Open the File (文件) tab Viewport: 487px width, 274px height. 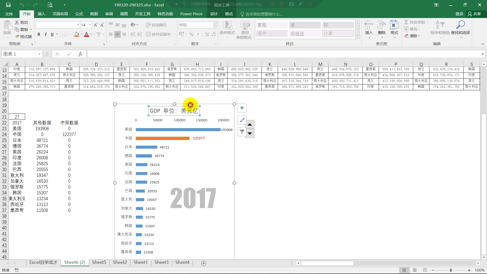point(9,14)
